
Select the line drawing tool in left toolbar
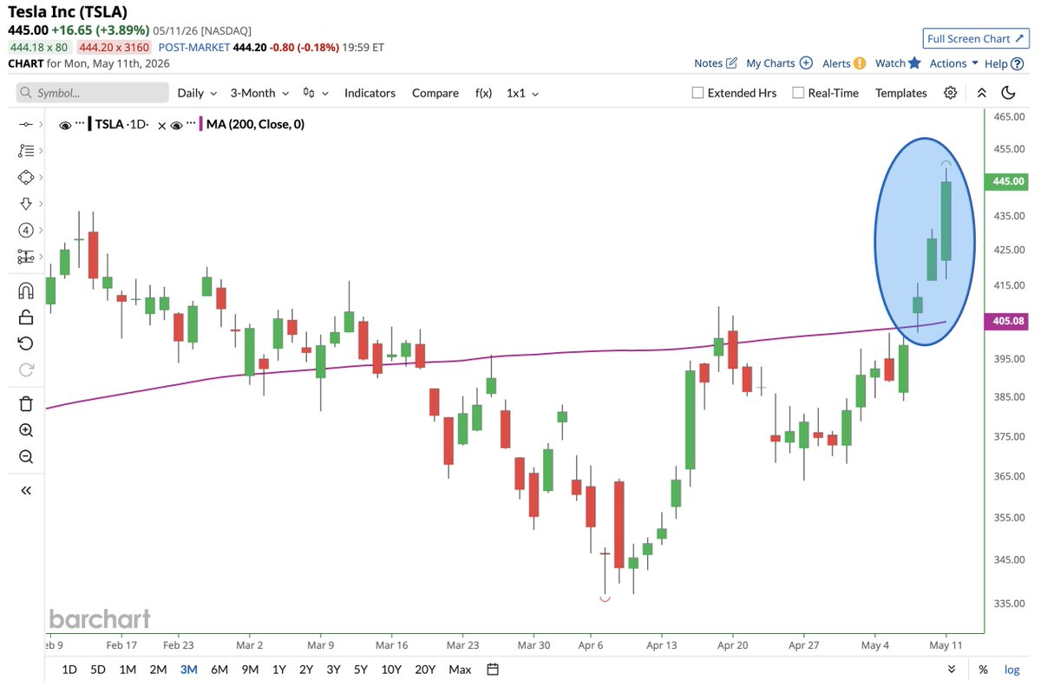25,125
